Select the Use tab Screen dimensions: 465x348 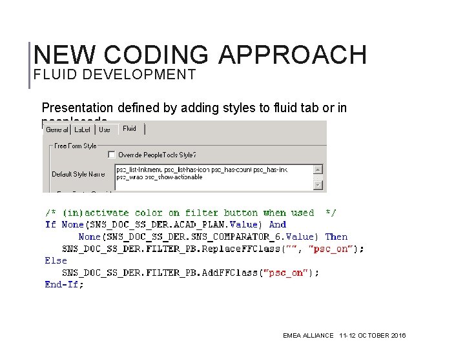click(x=105, y=130)
